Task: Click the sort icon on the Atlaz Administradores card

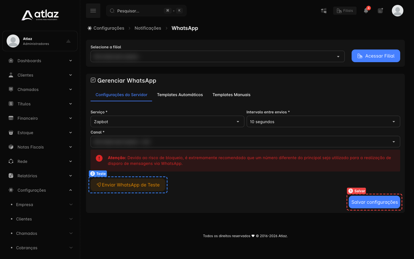Action: tap(68, 41)
